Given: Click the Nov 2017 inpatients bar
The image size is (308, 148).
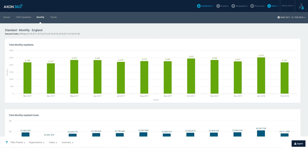Looking at the screenshot, I should (214, 77).
